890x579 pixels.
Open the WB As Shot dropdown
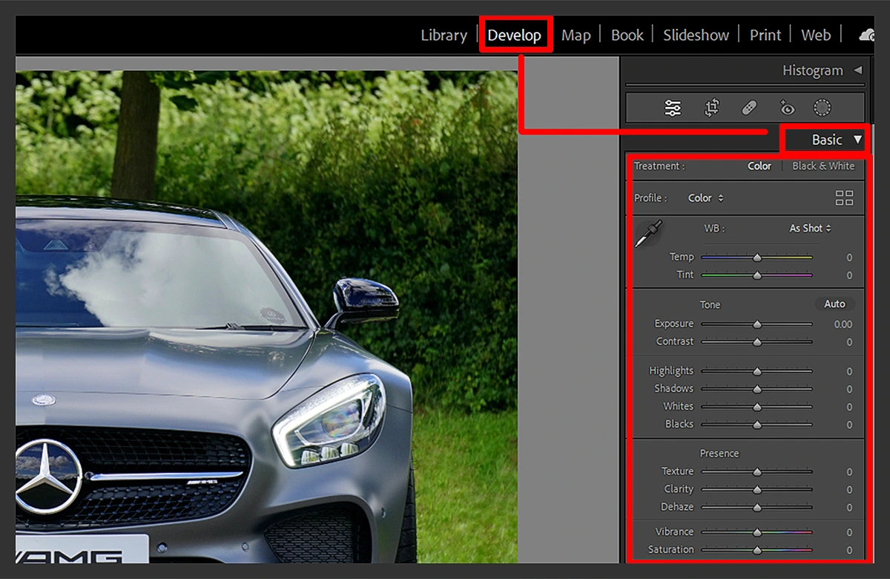(811, 229)
